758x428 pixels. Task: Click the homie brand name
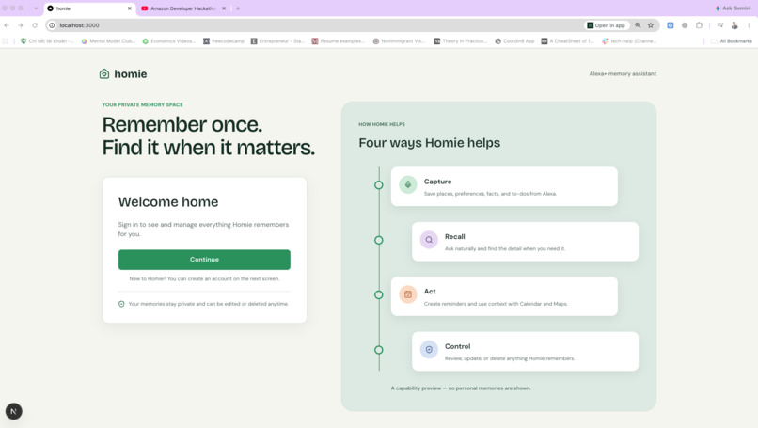[x=131, y=74]
